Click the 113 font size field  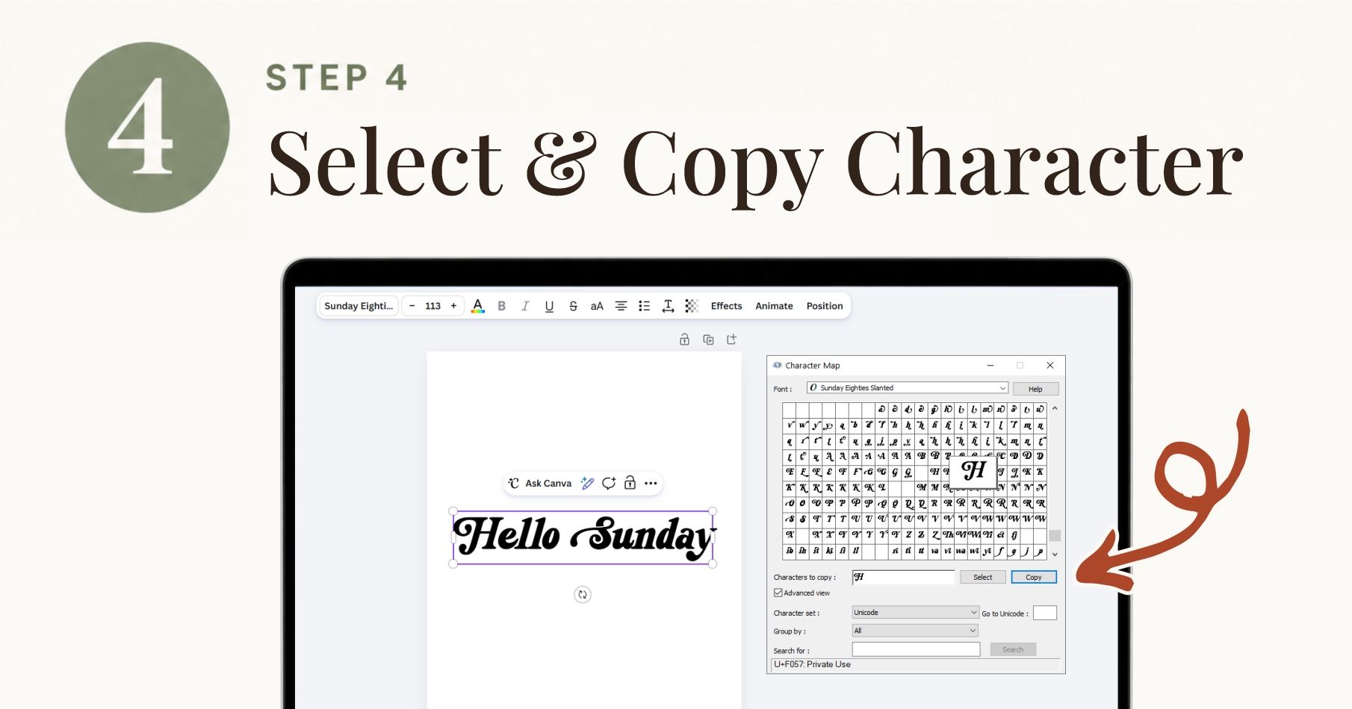(x=432, y=306)
